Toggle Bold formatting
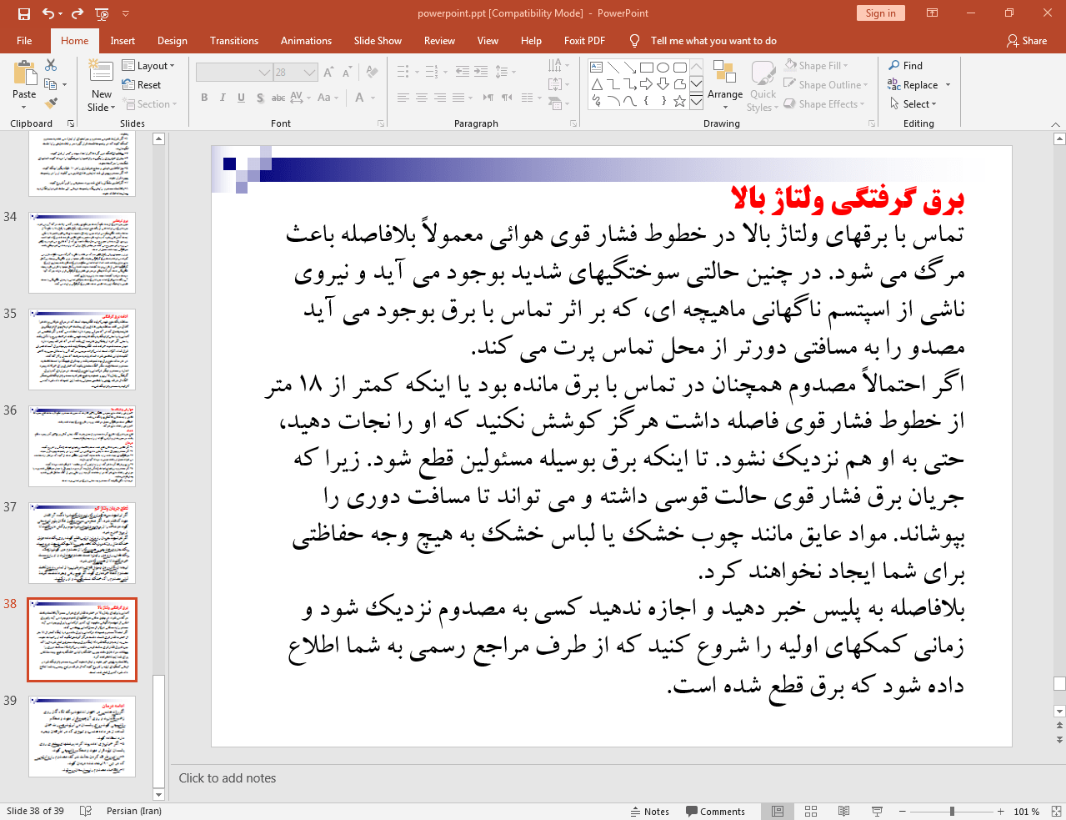Image resolution: width=1066 pixels, height=820 pixels. pyautogui.click(x=204, y=98)
